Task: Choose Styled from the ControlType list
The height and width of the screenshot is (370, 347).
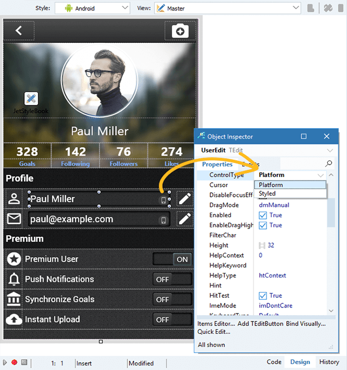Action: (268, 193)
